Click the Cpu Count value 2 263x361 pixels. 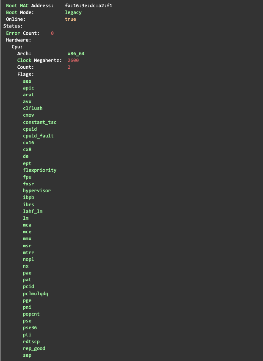[69, 67]
